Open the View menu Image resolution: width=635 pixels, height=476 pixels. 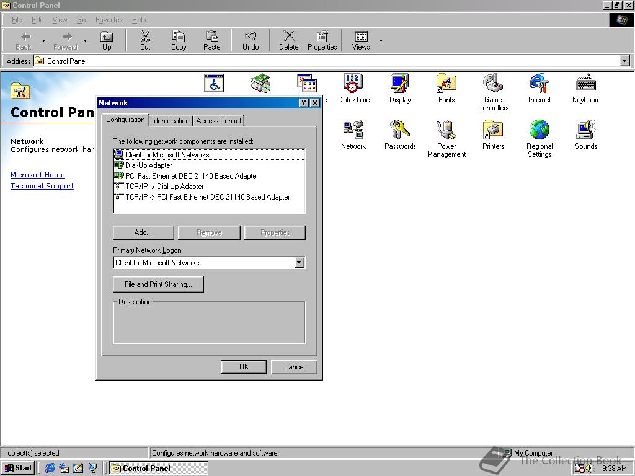pyautogui.click(x=60, y=20)
